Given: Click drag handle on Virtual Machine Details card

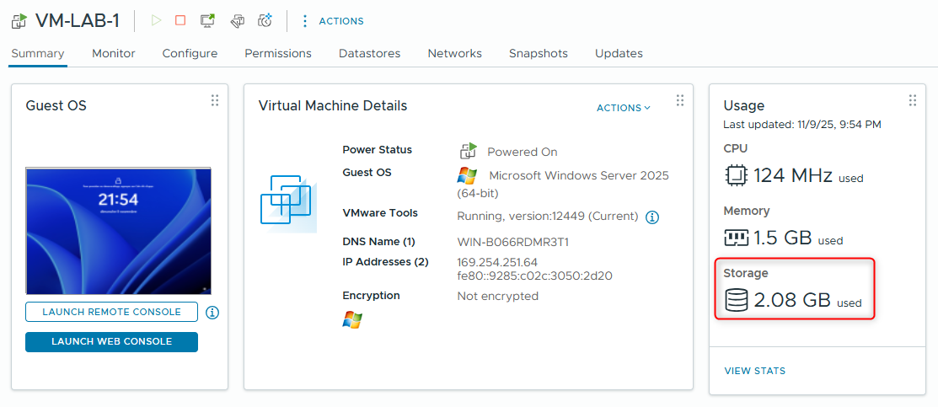Looking at the screenshot, I should 679,100.
